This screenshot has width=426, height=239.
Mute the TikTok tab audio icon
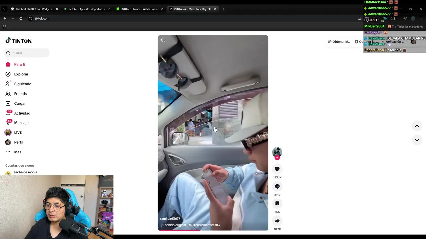210,9
